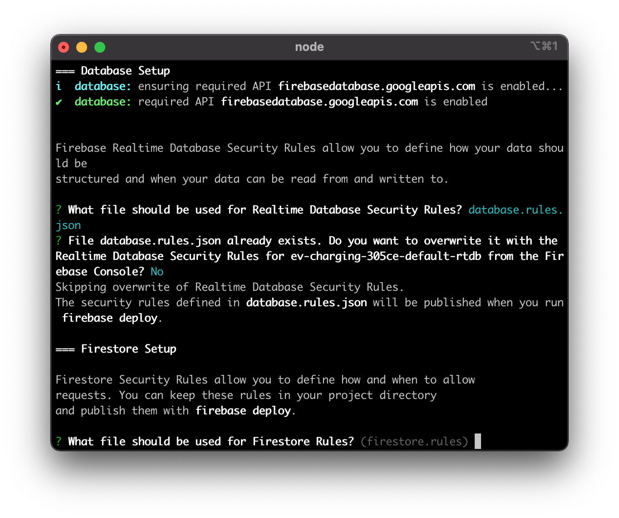Click bold 'firebase deploy.' under the publish notice
This screenshot has height=518, width=619.
pos(112,318)
